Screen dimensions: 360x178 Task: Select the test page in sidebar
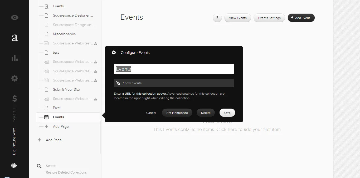(56, 52)
